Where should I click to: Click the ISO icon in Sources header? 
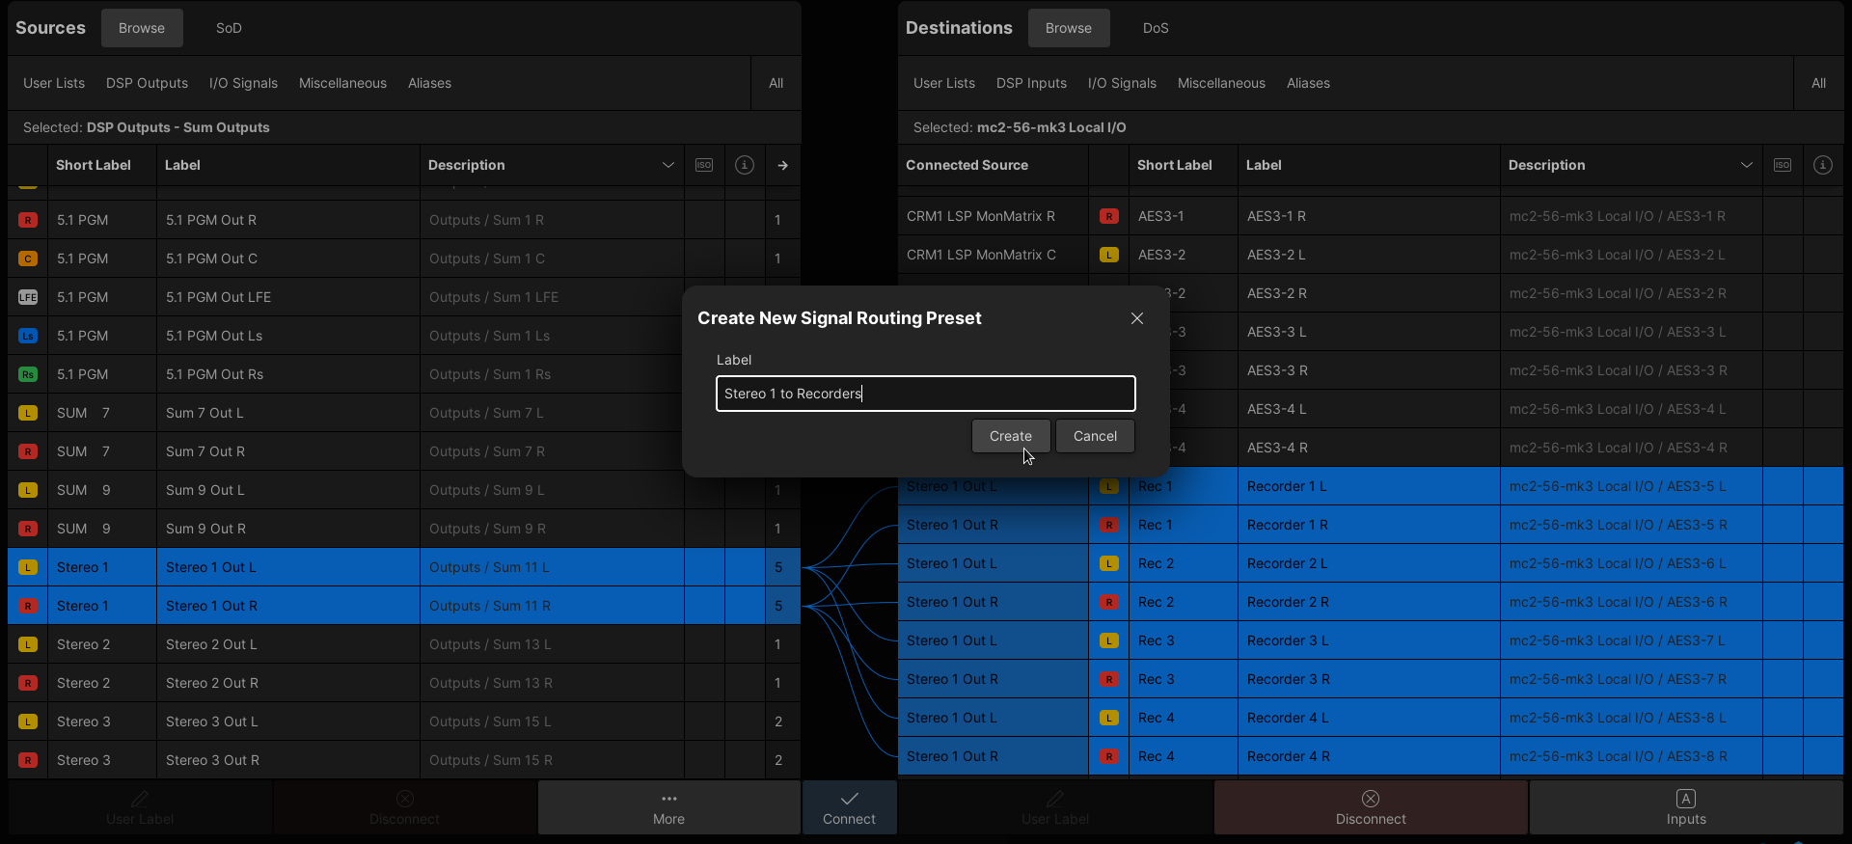coord(704,165)
